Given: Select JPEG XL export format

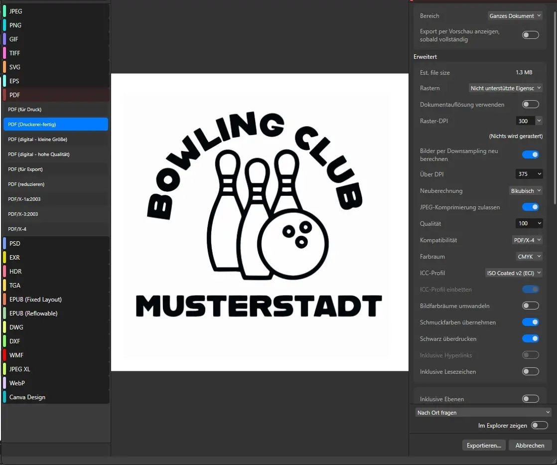Looking at the screenshot, I should [x=56, y=369].
